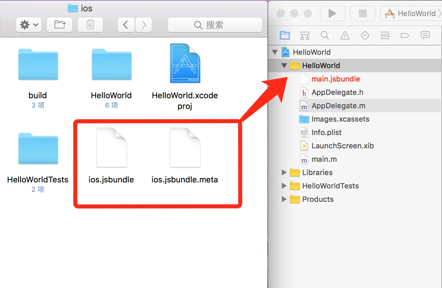Show the Project navigator
Image resolution: width=442 pixels, height=288 pixels.
click(285, 35)
